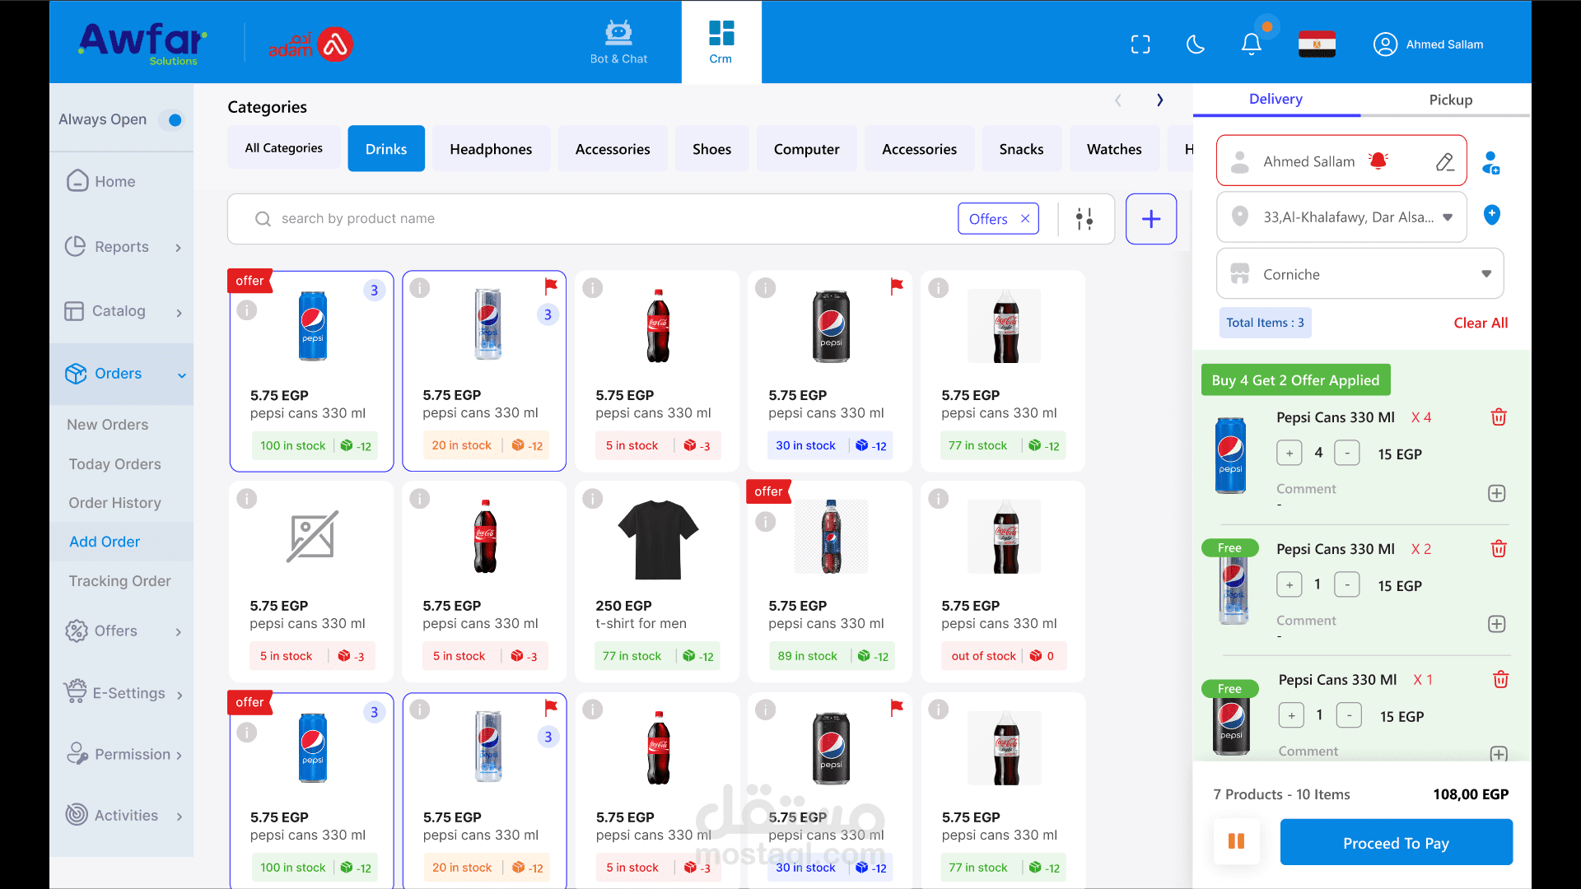This screenshot has height=889, width=1581.
Task: Click the product name search field
Action: pos(576,219)
